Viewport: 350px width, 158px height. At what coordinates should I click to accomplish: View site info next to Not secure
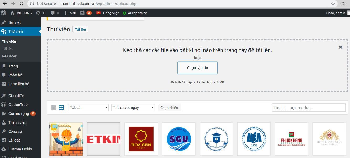[32, 4]
